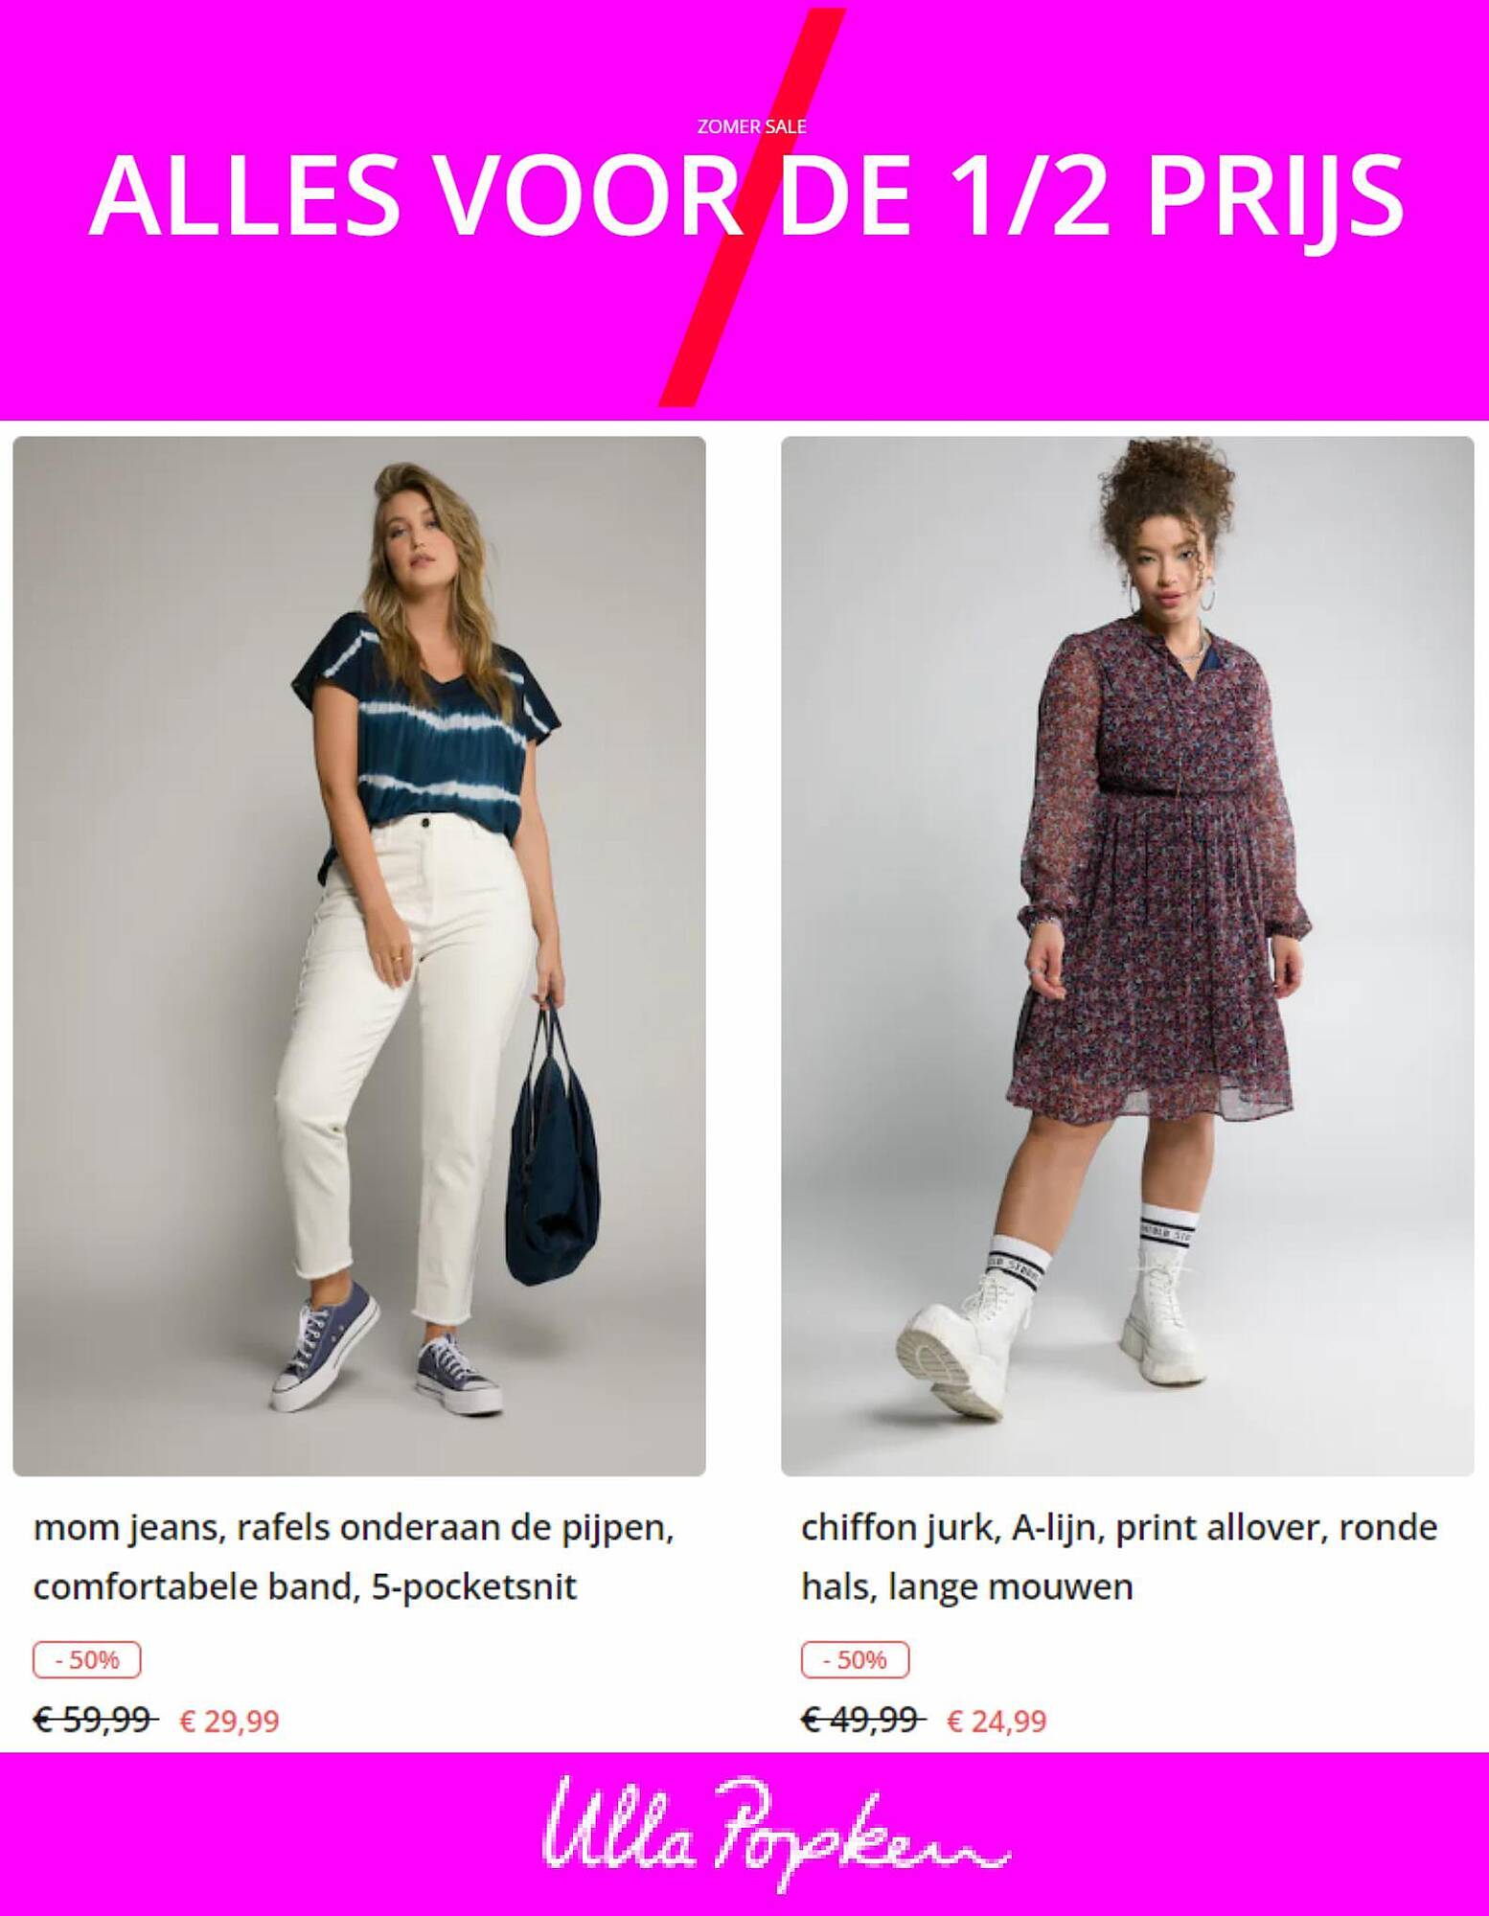Image resolution: width=1489 pixels, height=1916 pixels.
Task: Click the -50% badge under chiffon jurk
Action: (855, 1660)
